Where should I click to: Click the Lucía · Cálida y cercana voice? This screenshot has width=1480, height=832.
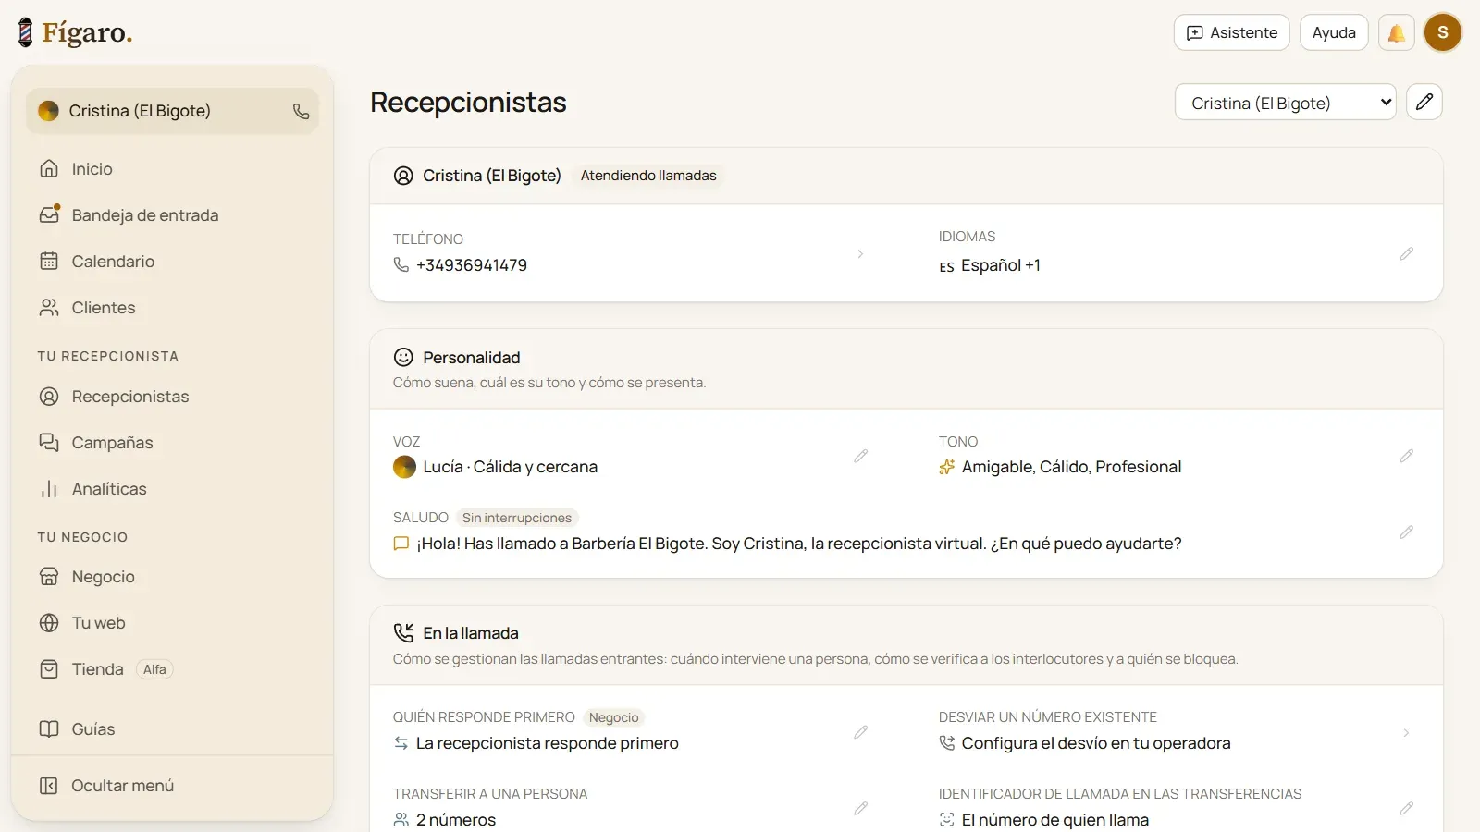point(511,467)
